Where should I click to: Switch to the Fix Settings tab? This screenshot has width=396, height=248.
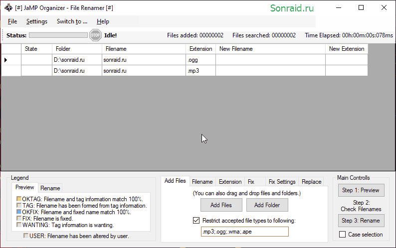pyautogui.click(x=282, y=182)
